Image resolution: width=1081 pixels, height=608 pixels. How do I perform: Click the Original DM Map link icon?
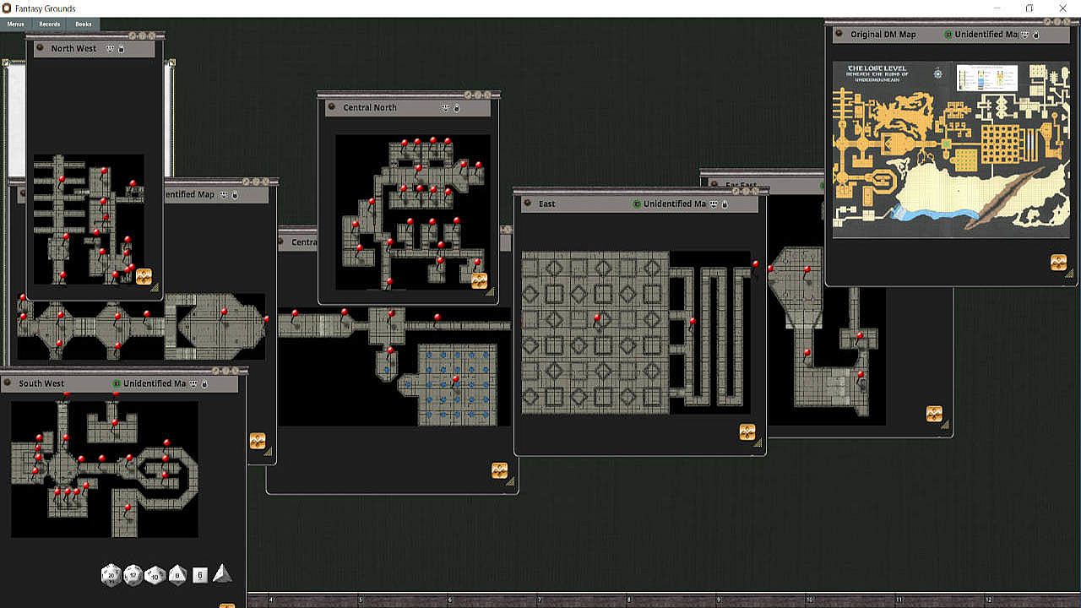point(839,35)
